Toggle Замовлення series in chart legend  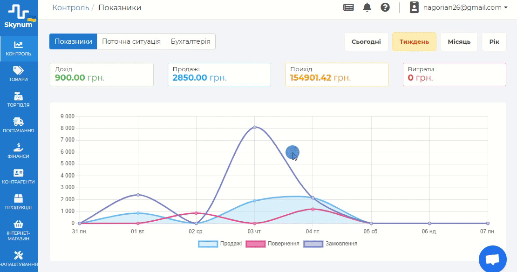click(314, 244)
